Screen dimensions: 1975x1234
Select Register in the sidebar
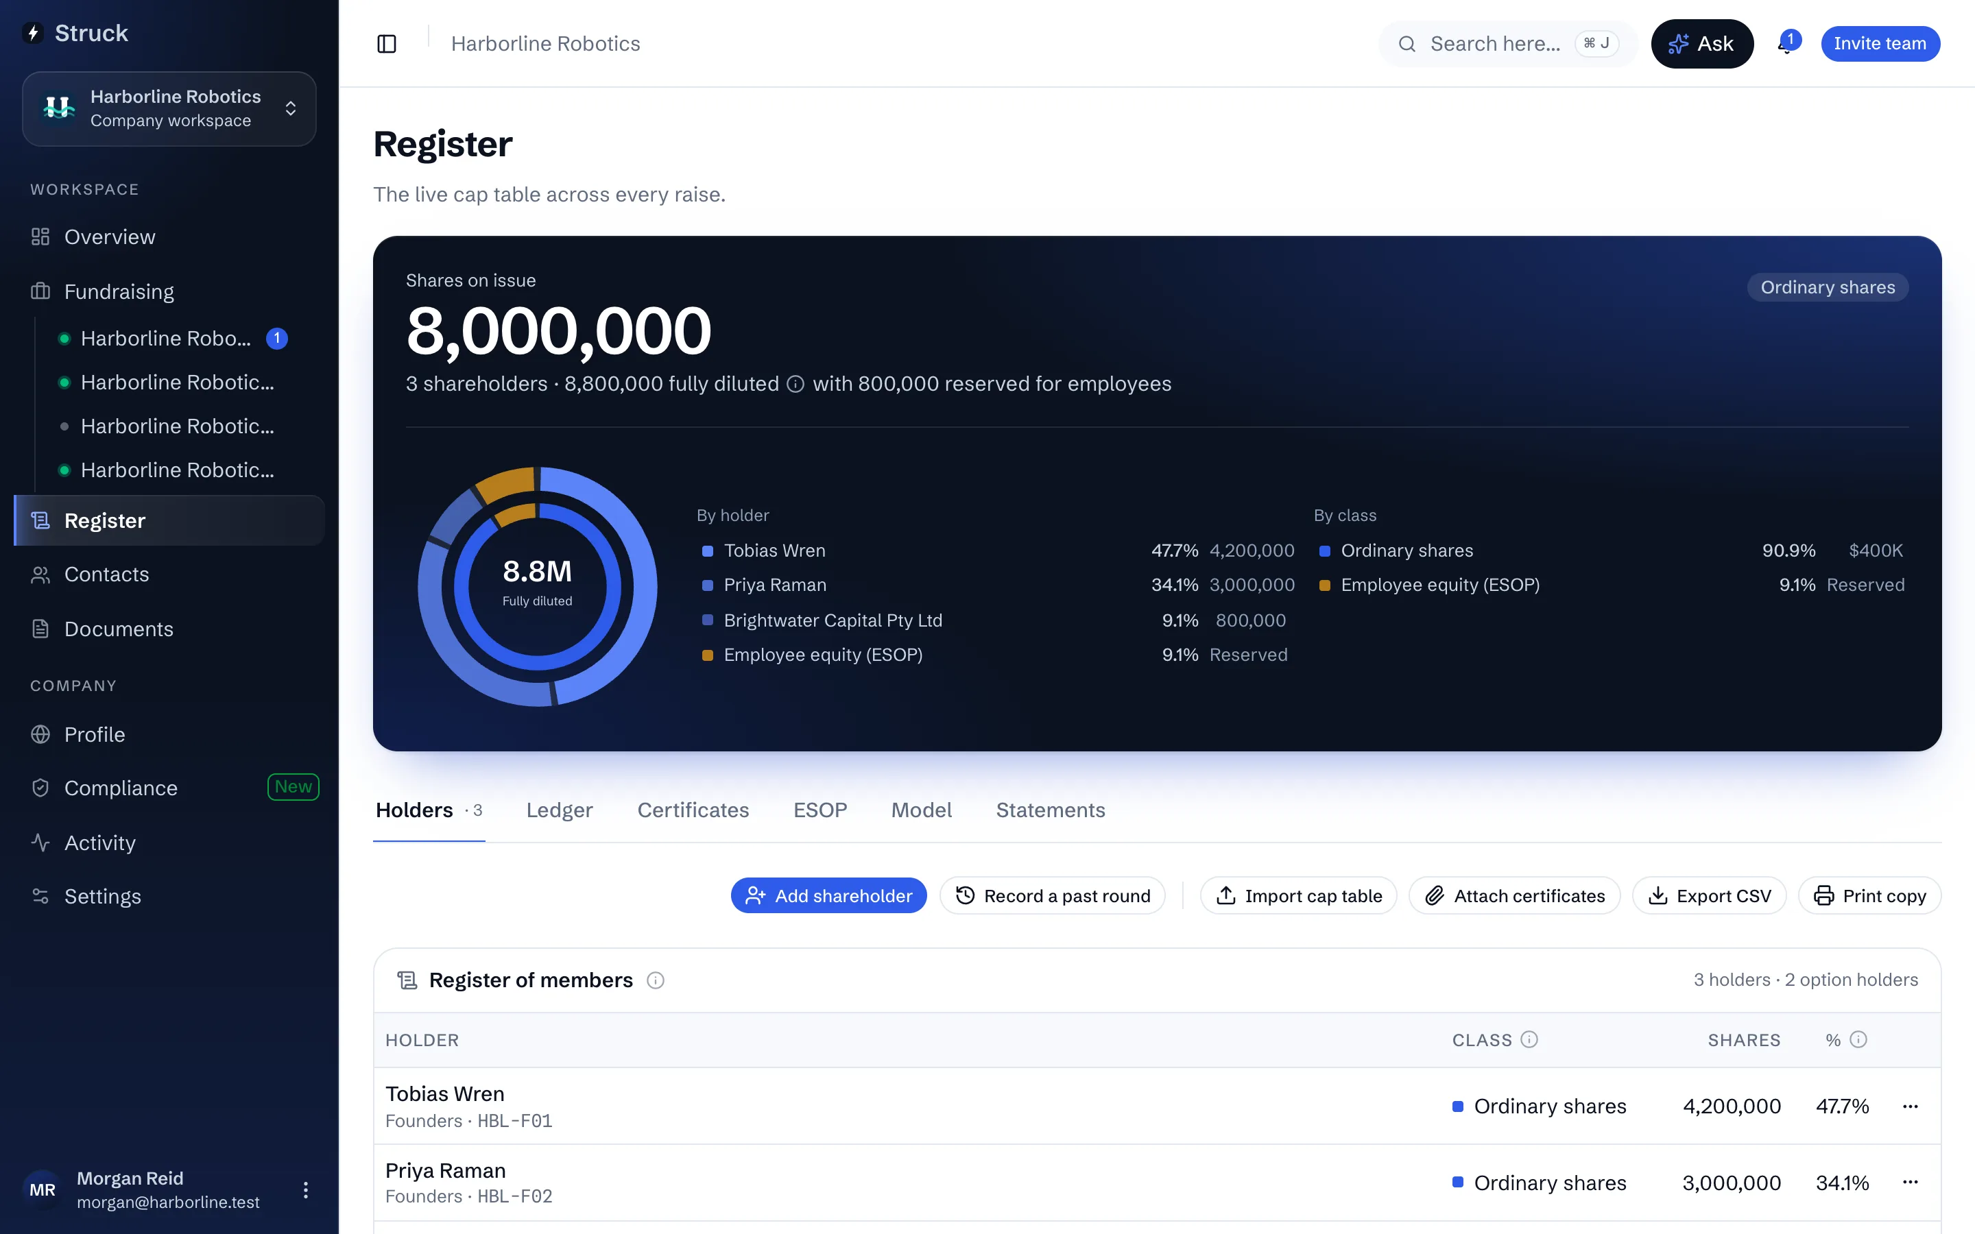169,521
